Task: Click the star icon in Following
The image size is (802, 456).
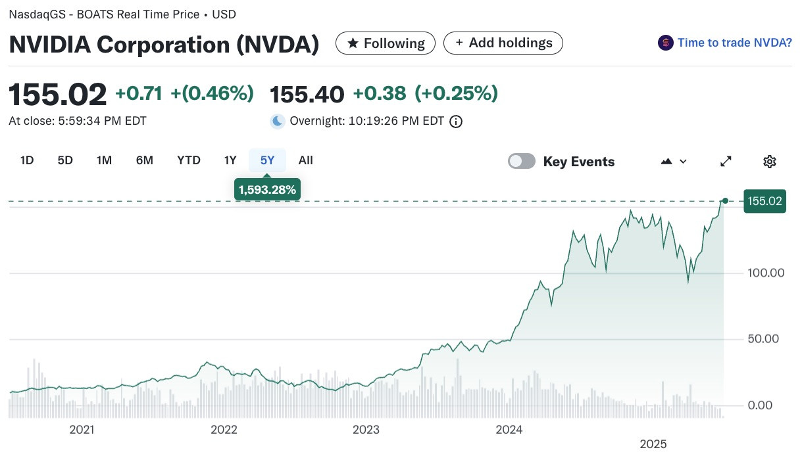Action: pyautogui.click(x=353, y=43)
